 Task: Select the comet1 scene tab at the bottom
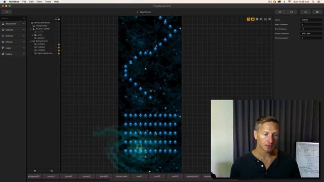(51, 176)
